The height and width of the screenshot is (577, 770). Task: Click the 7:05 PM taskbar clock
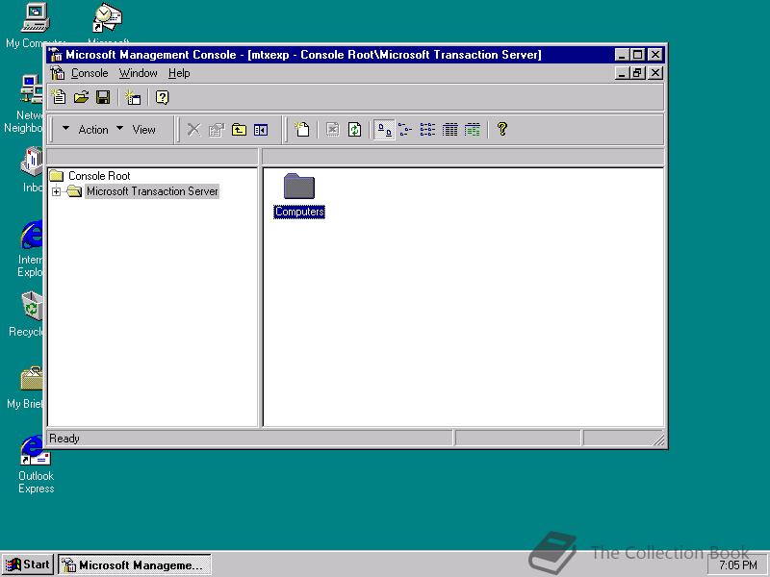click(738, 565)
